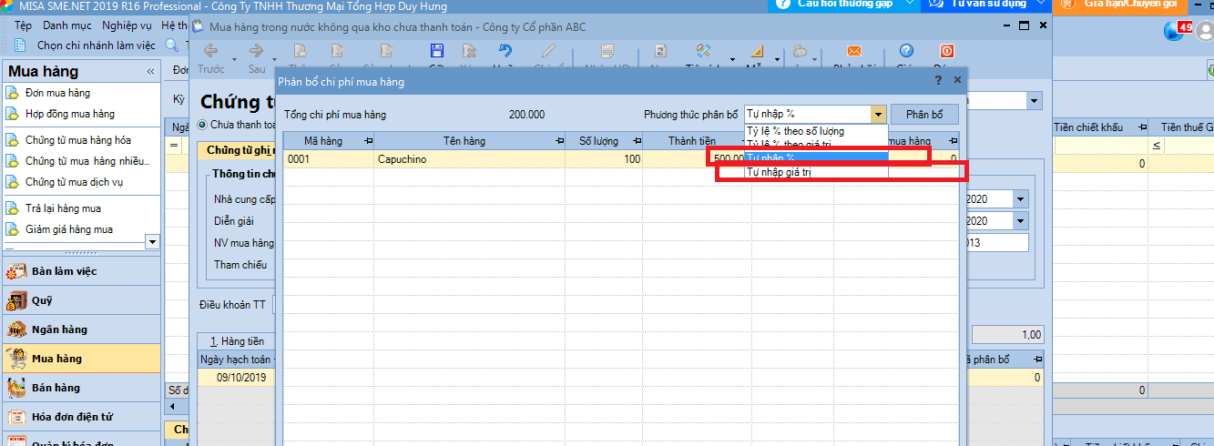The image size is (1214, 446).
Task: Click the Capuchino row name cell
Action: point(469,159)
